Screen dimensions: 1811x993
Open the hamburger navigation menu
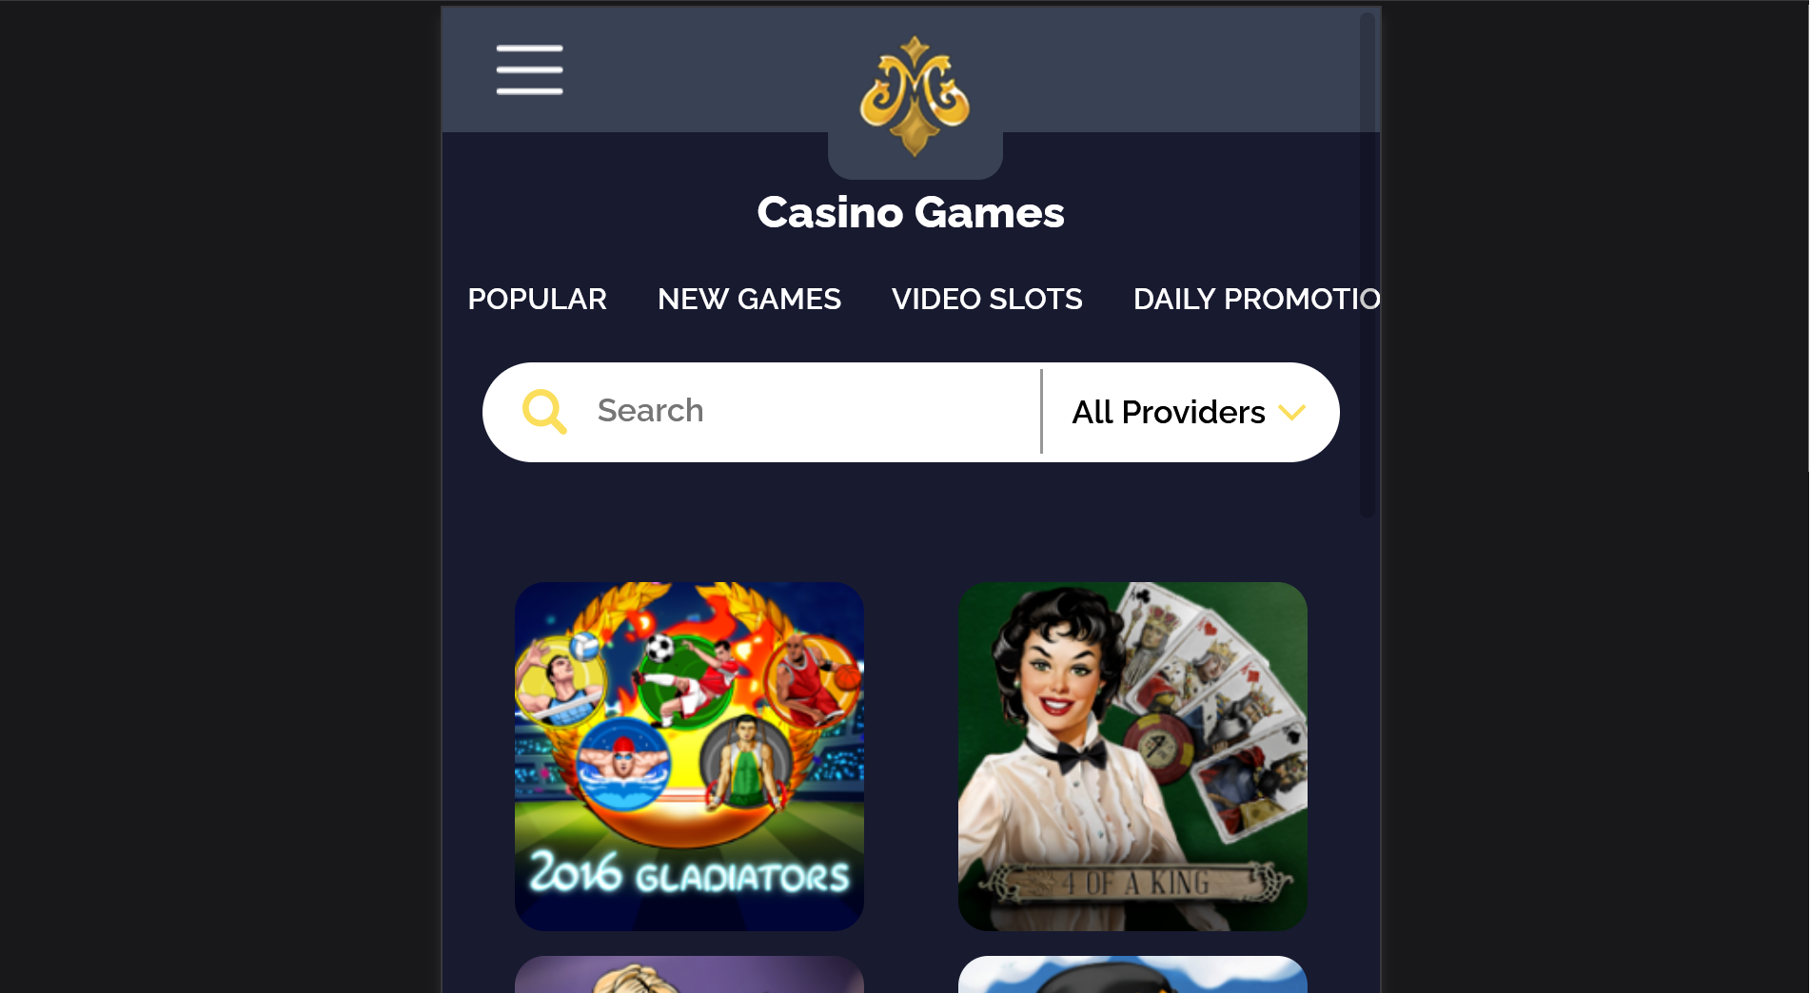pyautogui.click(x=529, y=69)
